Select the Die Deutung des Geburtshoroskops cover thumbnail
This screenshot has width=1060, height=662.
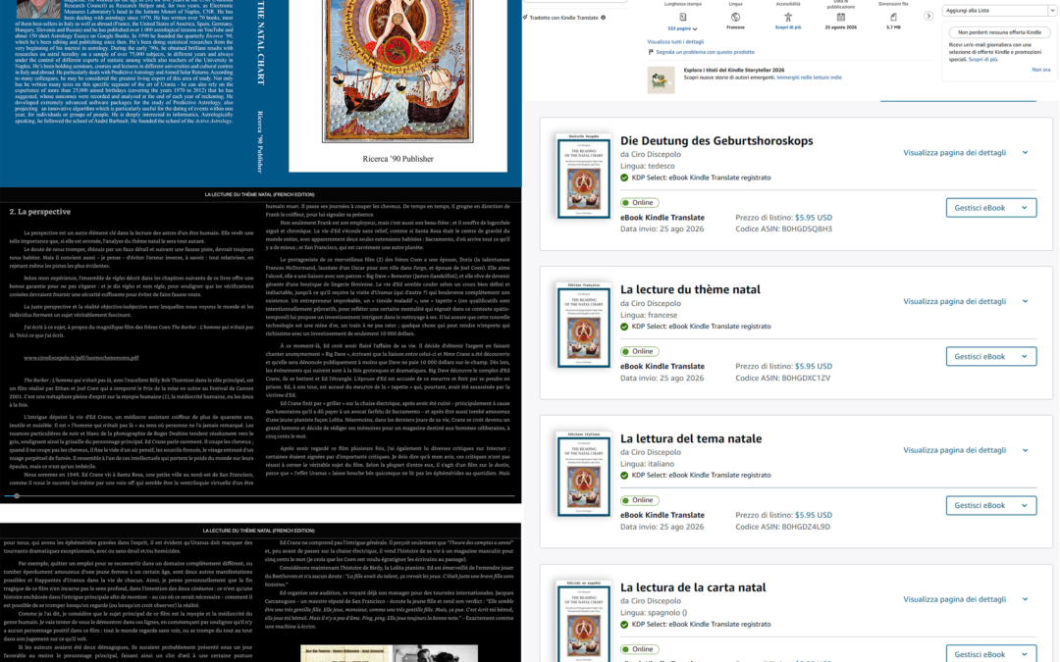pos(583,176)
